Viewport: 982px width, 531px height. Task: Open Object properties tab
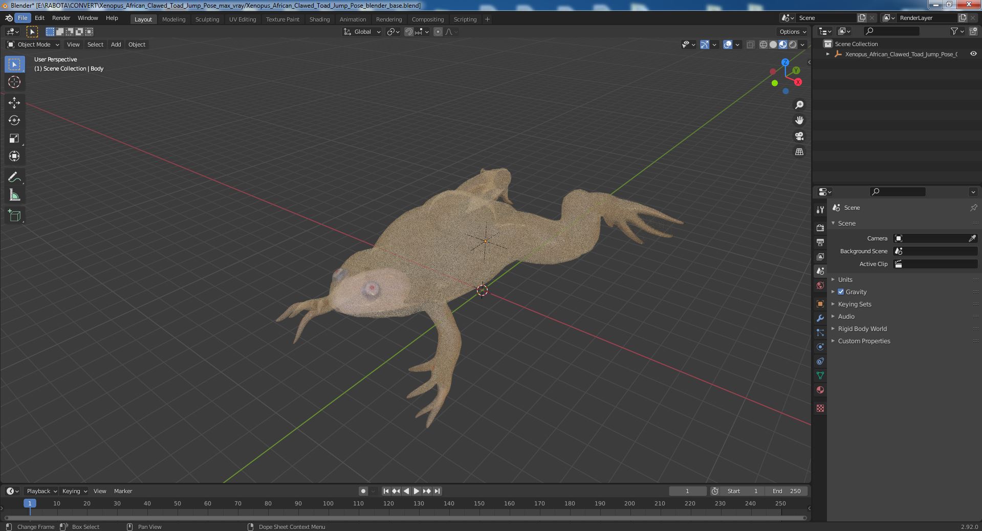click(820, 304)
